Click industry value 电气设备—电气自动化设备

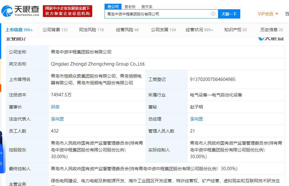216,95
